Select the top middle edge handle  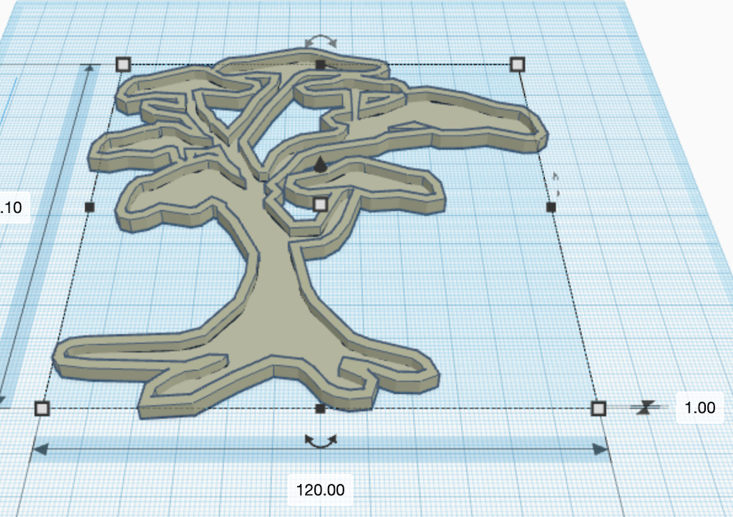tap(321, 65)
